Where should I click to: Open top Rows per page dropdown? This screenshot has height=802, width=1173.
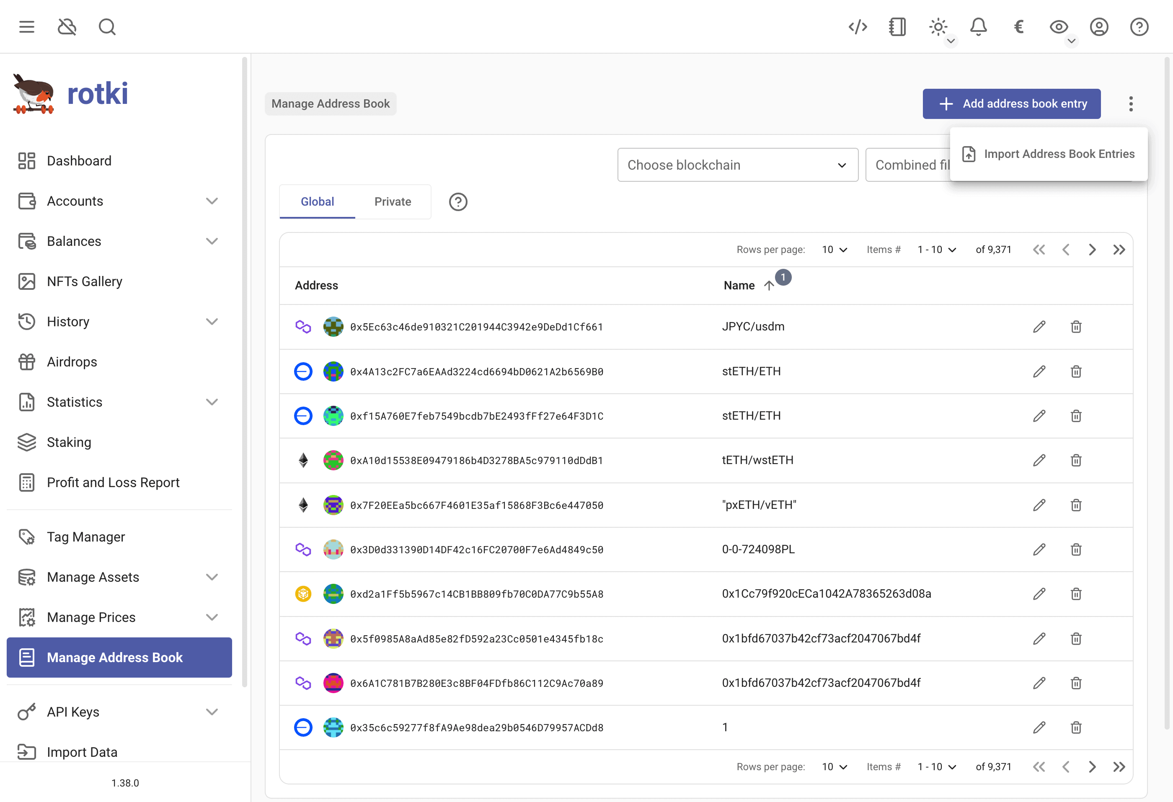pos(835,250)
